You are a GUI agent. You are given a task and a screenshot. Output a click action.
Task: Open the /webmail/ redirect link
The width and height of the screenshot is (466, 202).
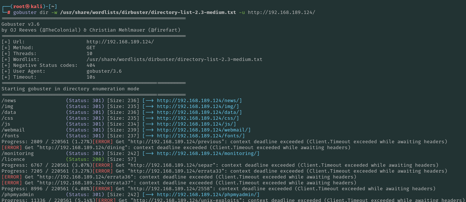click(203, 130)
